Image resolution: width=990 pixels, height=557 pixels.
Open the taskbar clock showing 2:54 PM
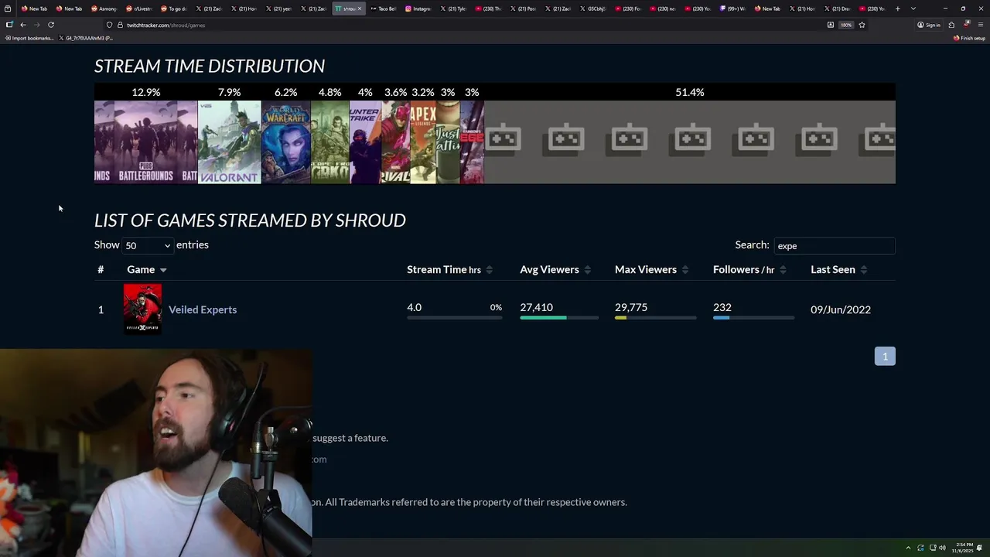pyautogui.click(x=964, y=548)
